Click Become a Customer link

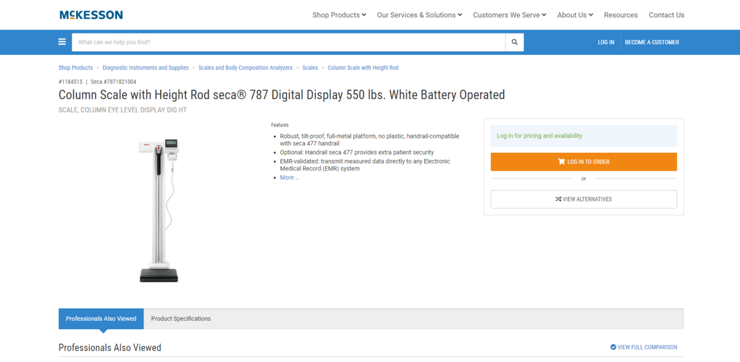651,42
